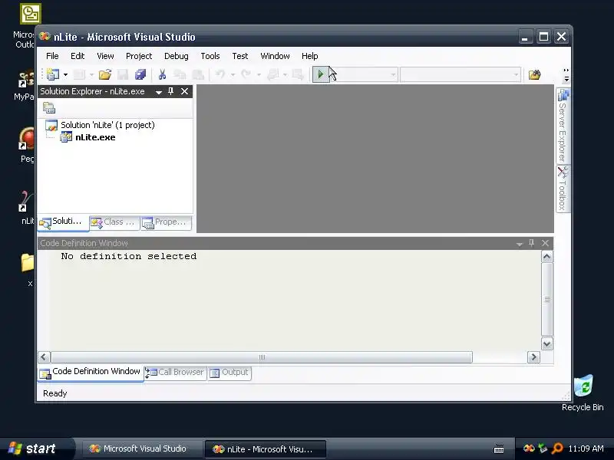
Task: Toggle auto-hide pin on Solution Explorer
Action: (x=170, y=91)
